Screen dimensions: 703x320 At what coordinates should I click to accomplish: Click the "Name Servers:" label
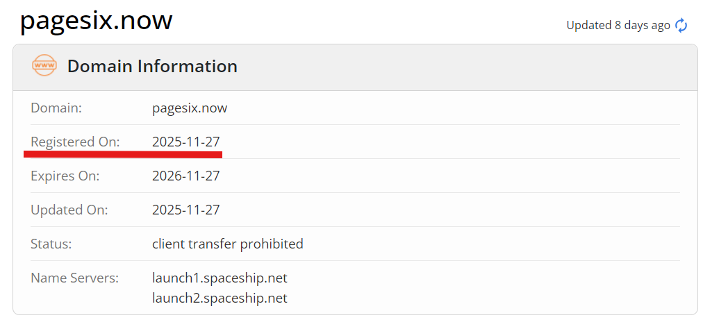tap(75, 278)
